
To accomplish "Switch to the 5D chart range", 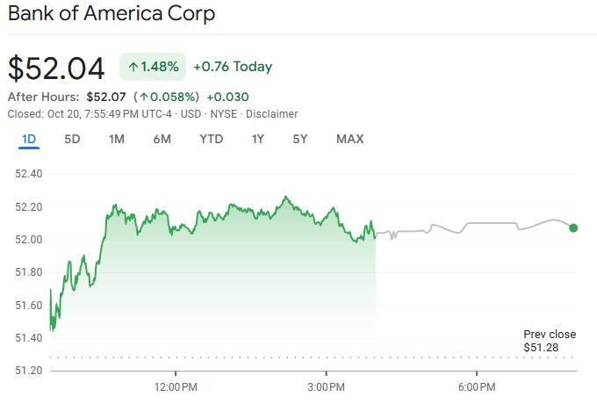I will pos(73,139).
